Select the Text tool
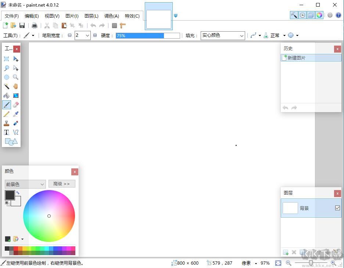The image size is (344, 268). (x=7, y=132)
